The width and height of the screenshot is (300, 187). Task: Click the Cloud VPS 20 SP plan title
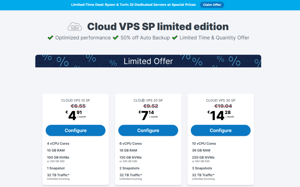tap(148, 100)
